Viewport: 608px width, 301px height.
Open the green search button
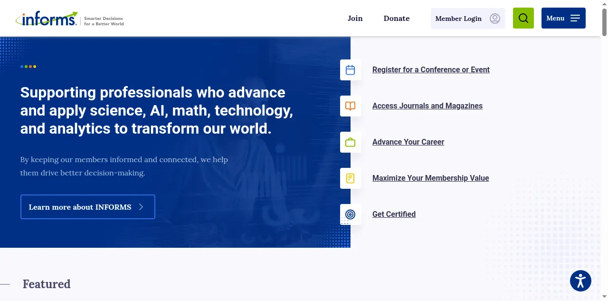click(523, 18)
